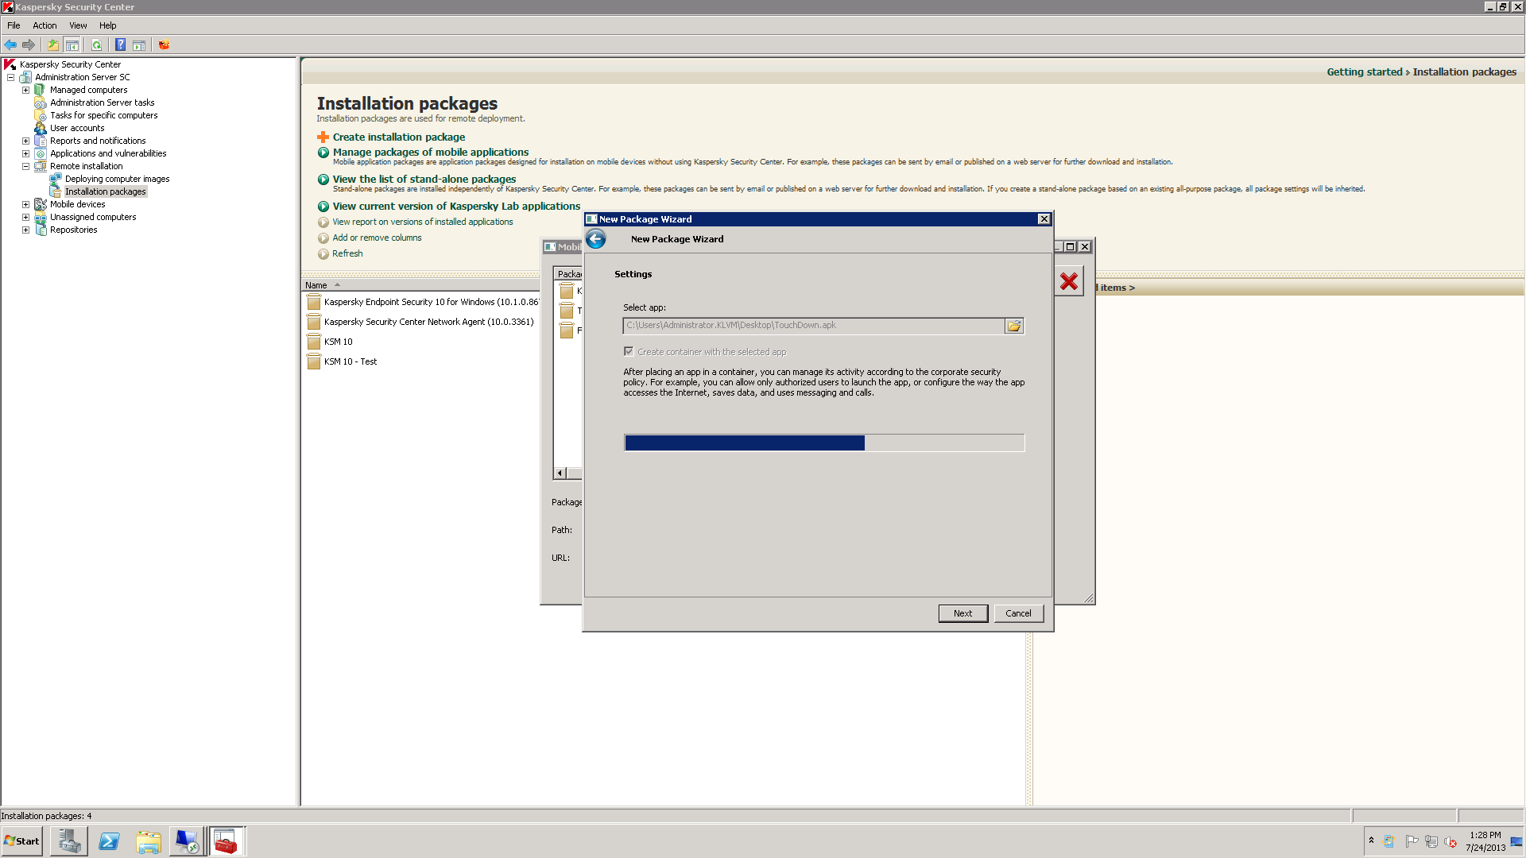Click the Deploying computer images icon
Screen dimensions: 1526x858
point(55,179)
